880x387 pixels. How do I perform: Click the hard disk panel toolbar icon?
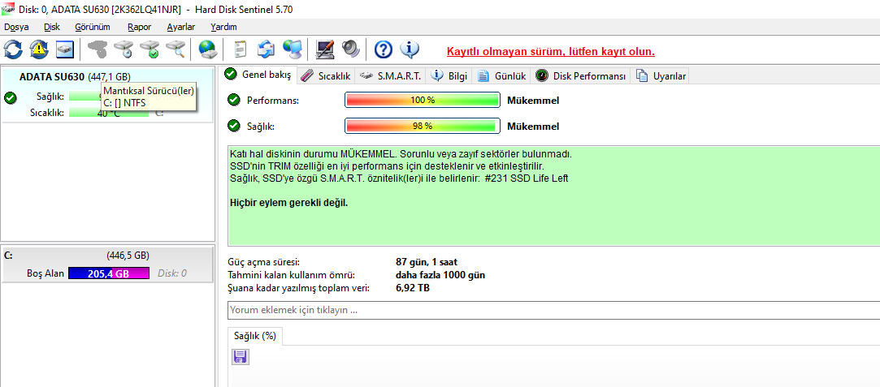65,49
